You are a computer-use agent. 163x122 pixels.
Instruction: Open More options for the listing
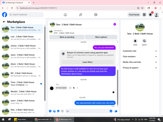pos(101,37)
